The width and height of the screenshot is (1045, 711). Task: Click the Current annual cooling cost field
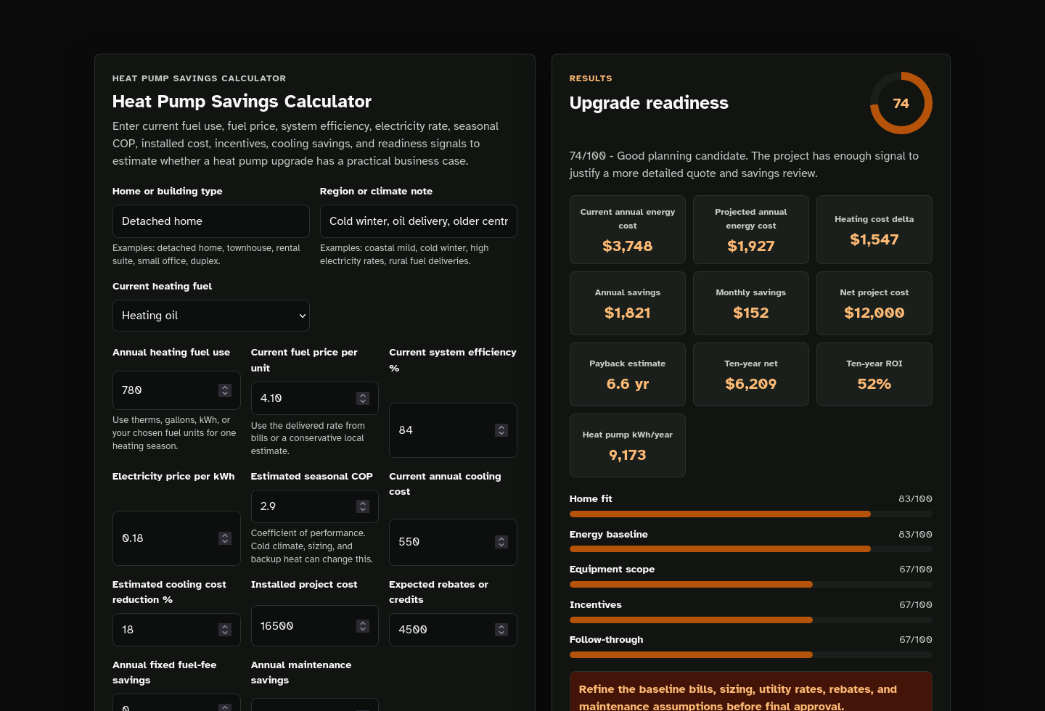[453, 542]
